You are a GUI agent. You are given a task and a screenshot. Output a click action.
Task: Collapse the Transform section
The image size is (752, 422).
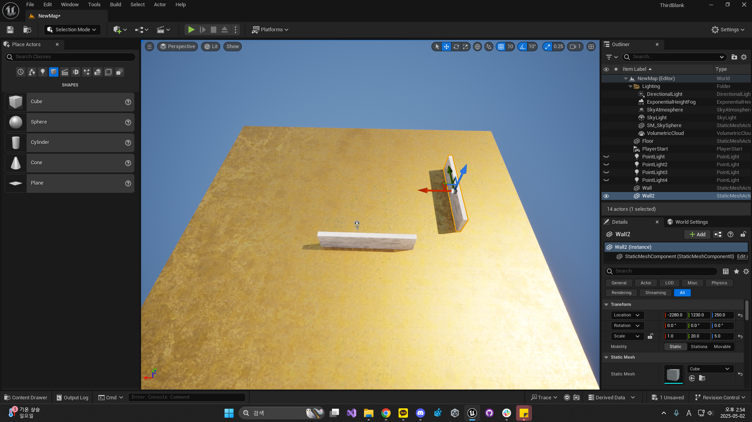[x=606, y=305]
